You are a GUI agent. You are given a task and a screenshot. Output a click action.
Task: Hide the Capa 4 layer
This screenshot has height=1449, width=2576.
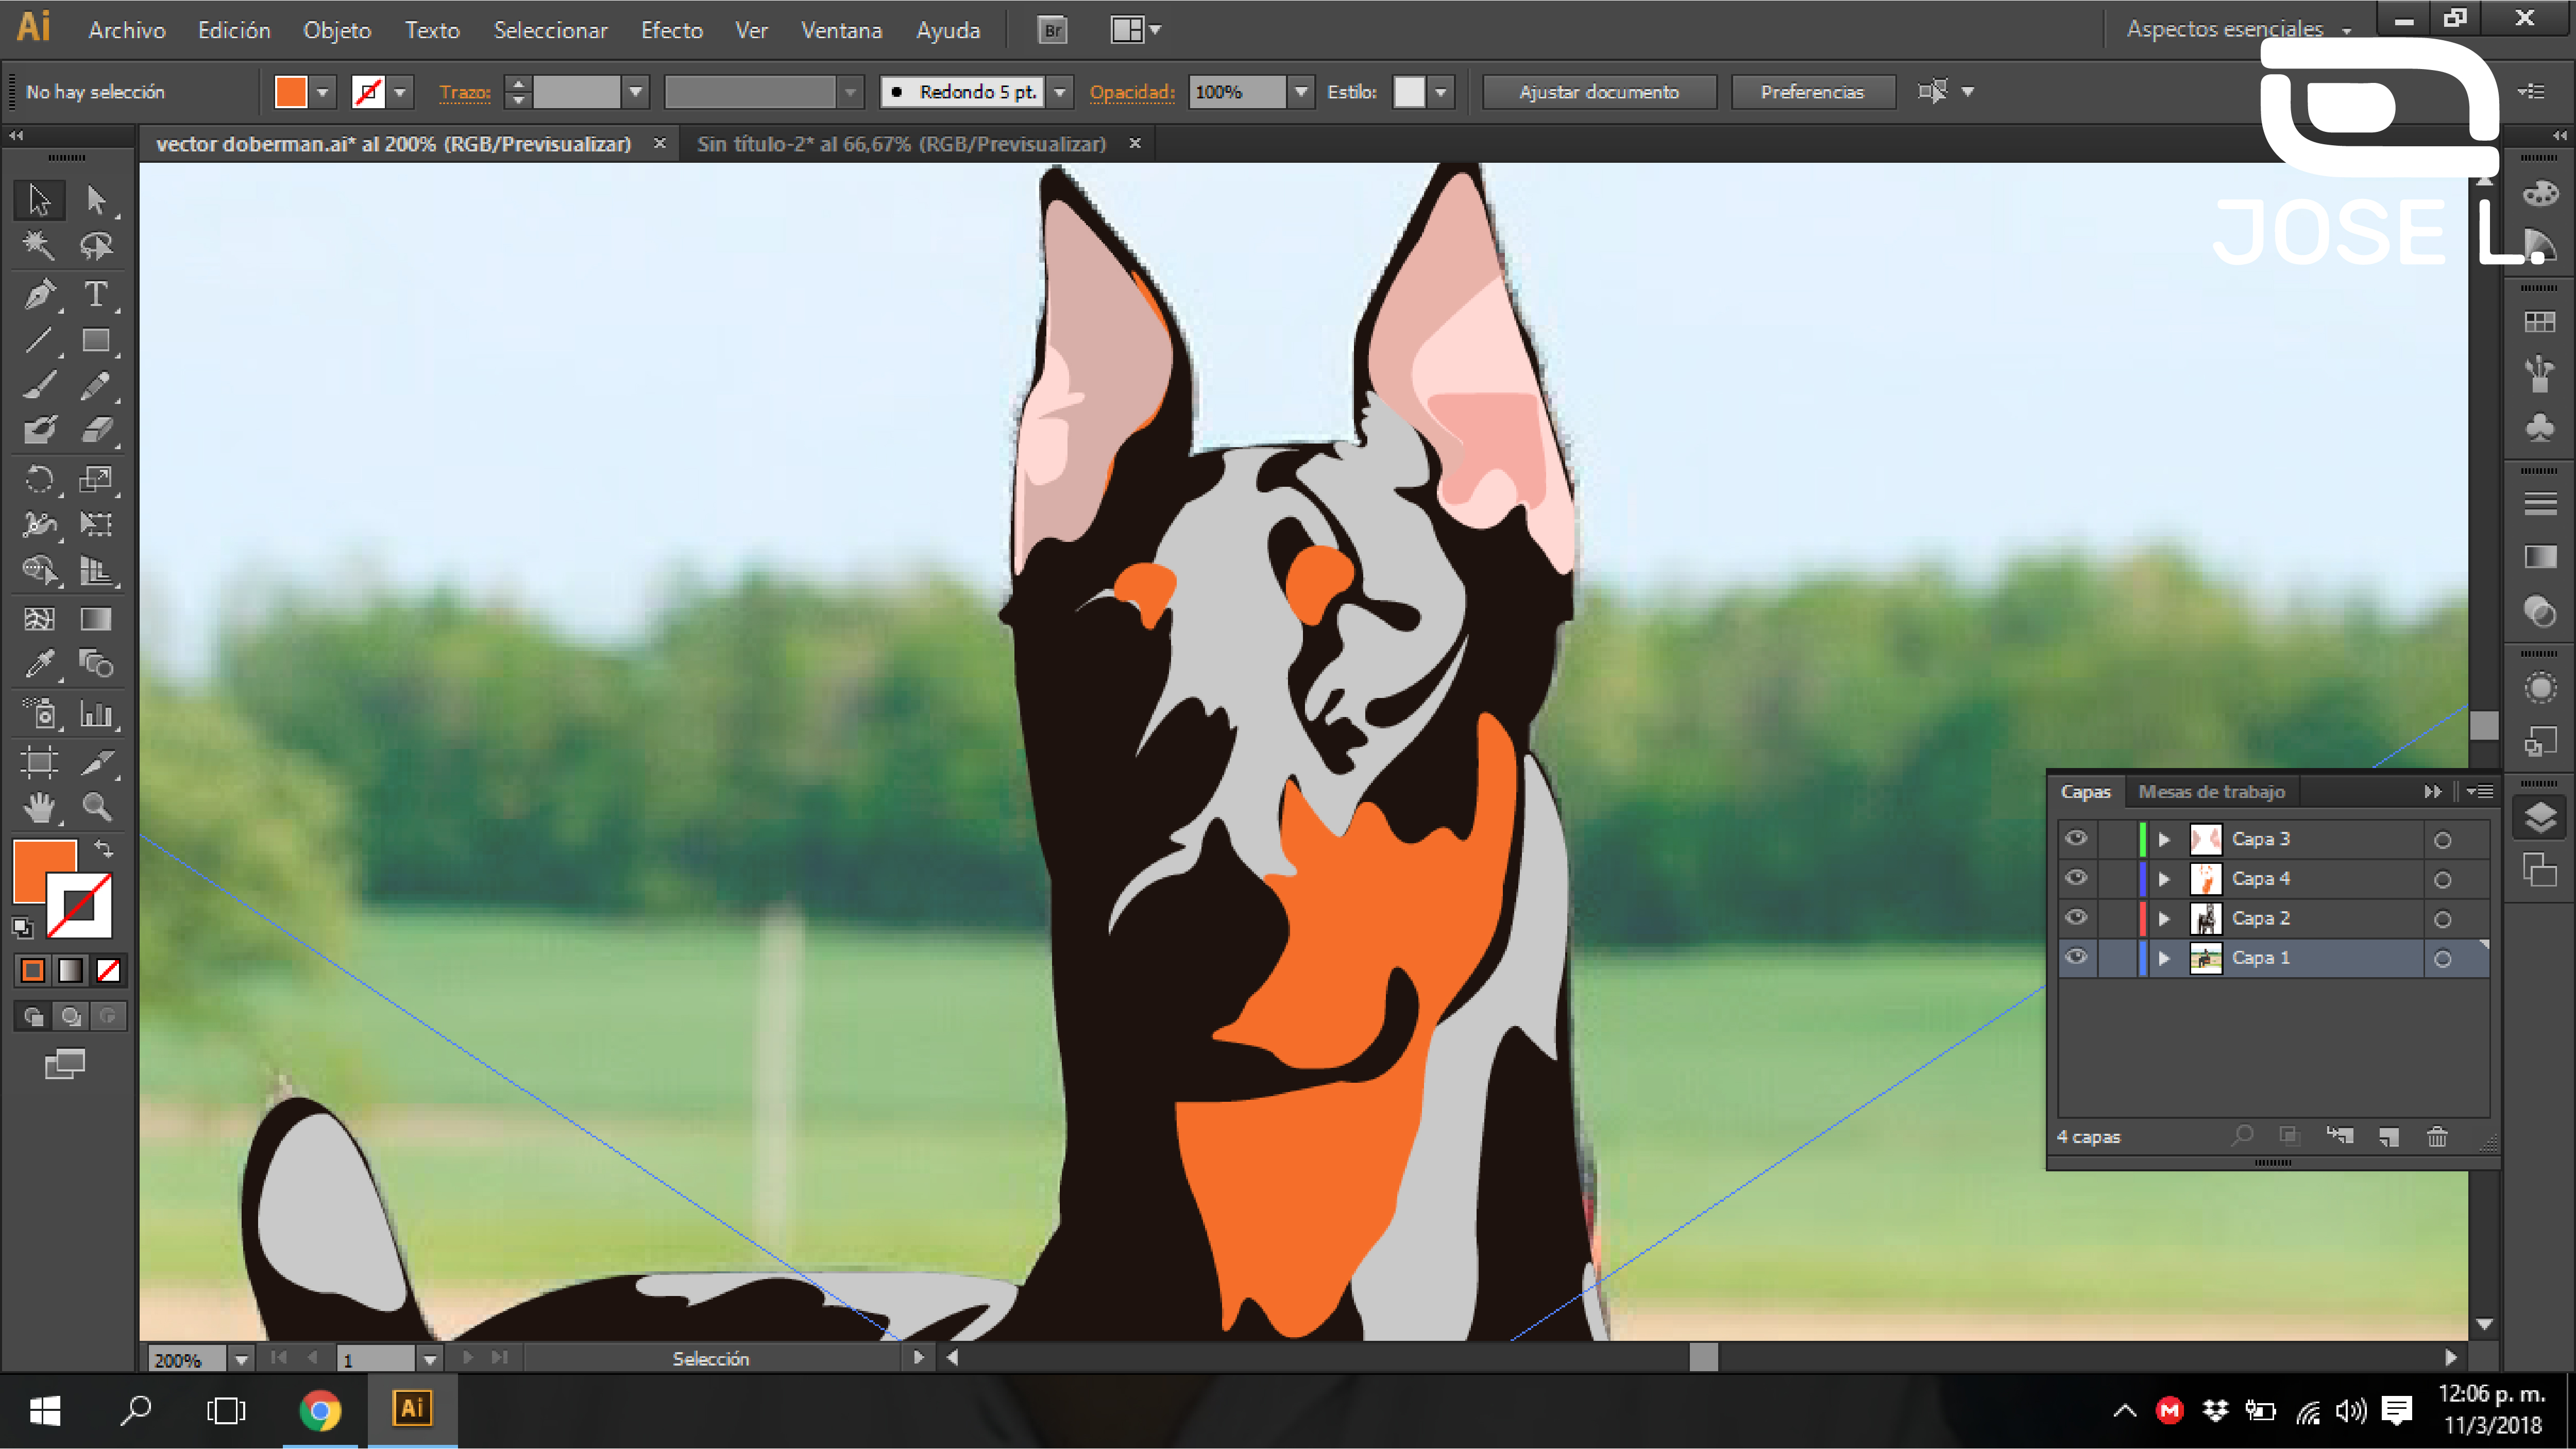(2076, 878)
